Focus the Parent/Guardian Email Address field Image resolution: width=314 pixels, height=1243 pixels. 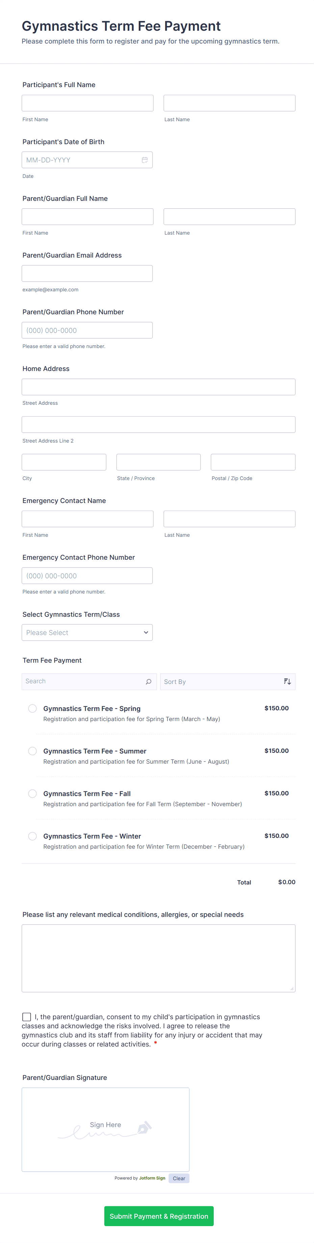87,273
